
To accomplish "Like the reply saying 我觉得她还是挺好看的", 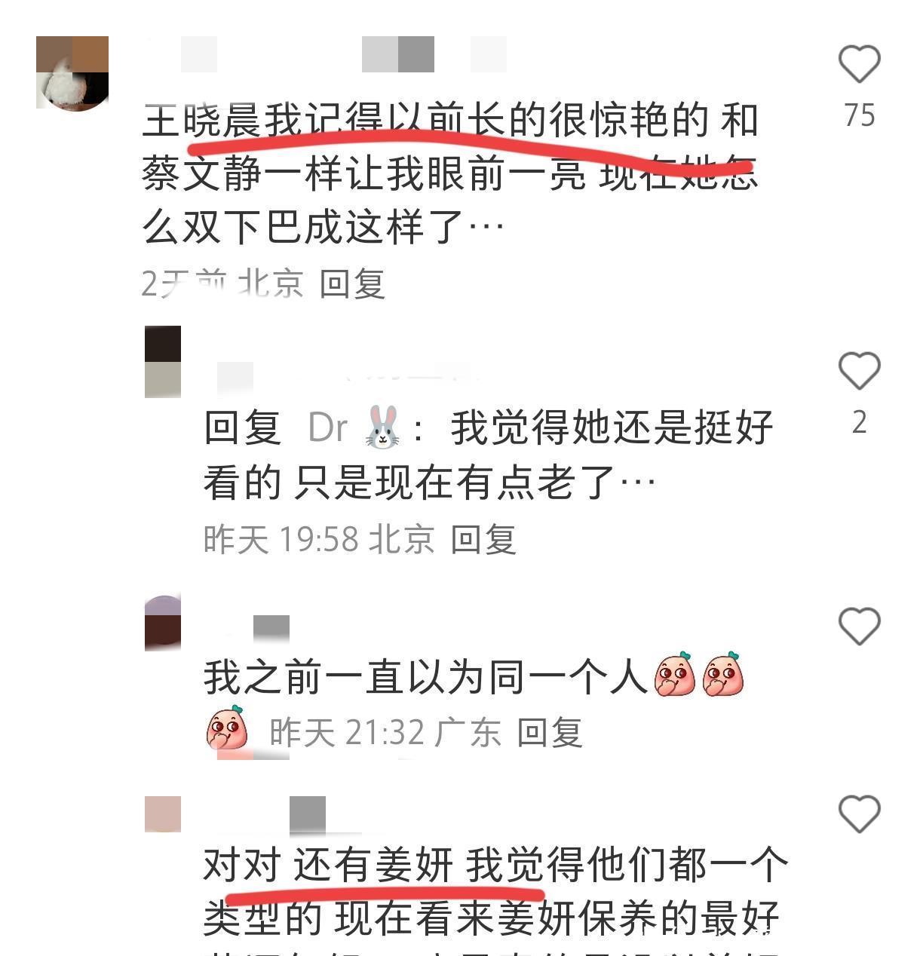I will (860, 371).
